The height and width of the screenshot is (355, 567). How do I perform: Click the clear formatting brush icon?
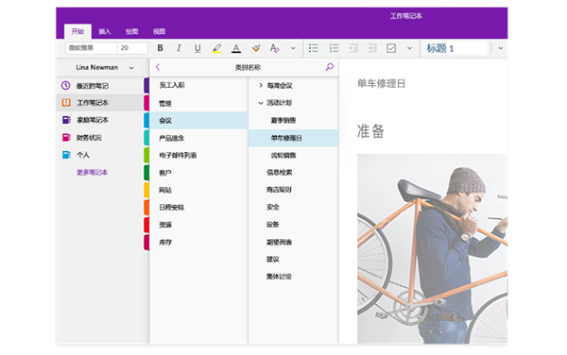point(256,48)
